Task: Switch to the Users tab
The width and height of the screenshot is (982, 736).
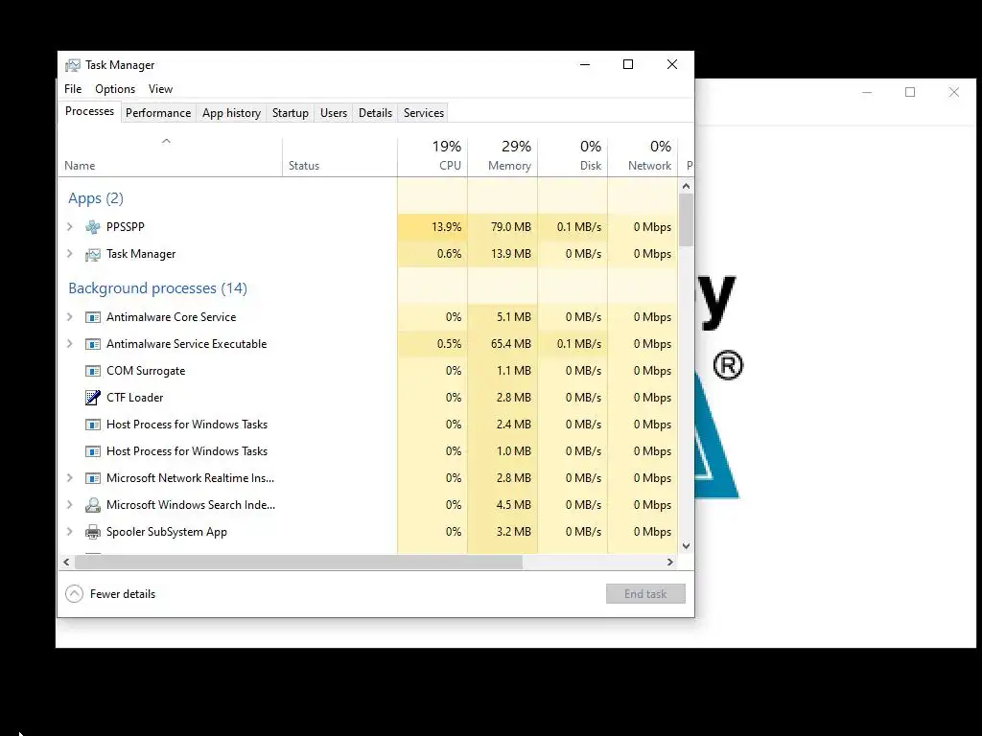Action: (x=333, y=113)
